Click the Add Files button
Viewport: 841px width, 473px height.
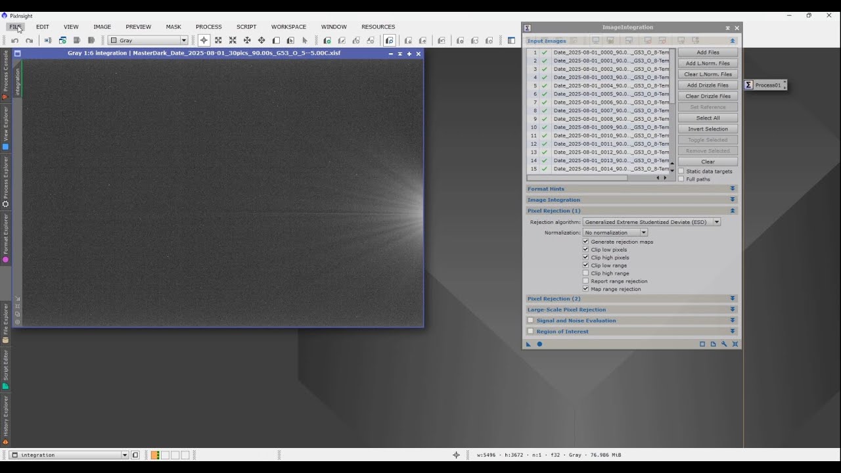708,53
